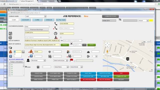The width and height of the screenshot is (160, 90).
Task: Open the calendar date picker icon
Action: point(10,33)
